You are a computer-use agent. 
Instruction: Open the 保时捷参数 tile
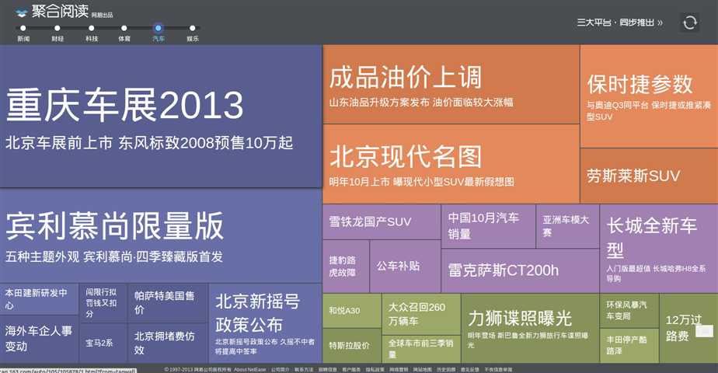pos(650,96)
